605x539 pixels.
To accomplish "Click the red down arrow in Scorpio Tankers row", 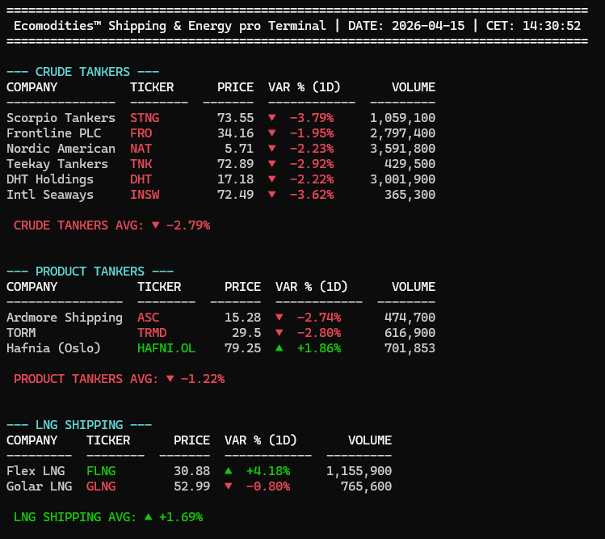I will [x=272, y=118].
